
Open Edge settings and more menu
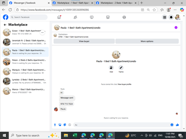pos(175,10)
